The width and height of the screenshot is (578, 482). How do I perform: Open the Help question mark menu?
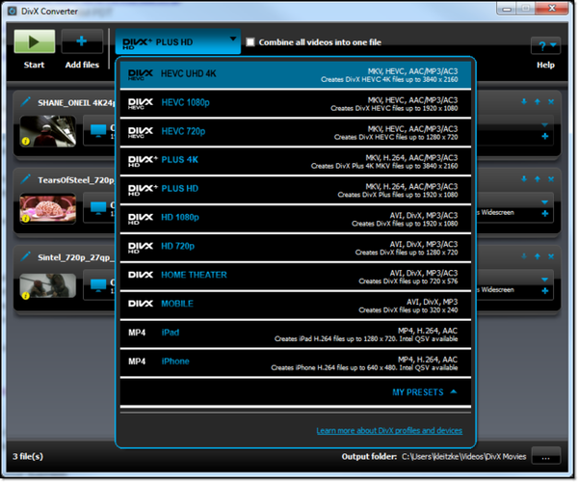pos(545,45)
